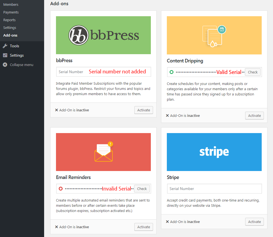Click Email Reminders 'Add-On is inactive' text
This screenshot has height=237, width=273.
tap(74, 227)
